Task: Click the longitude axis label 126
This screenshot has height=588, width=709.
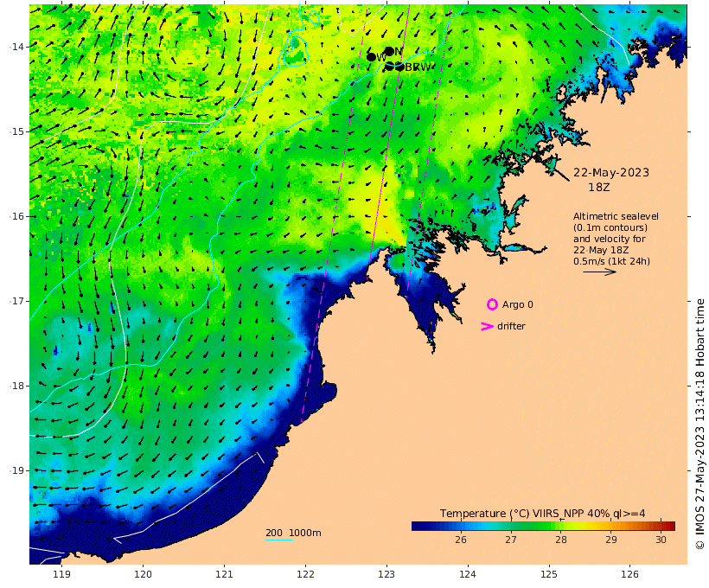Action: pyautogui.click(x=629, y=574)
